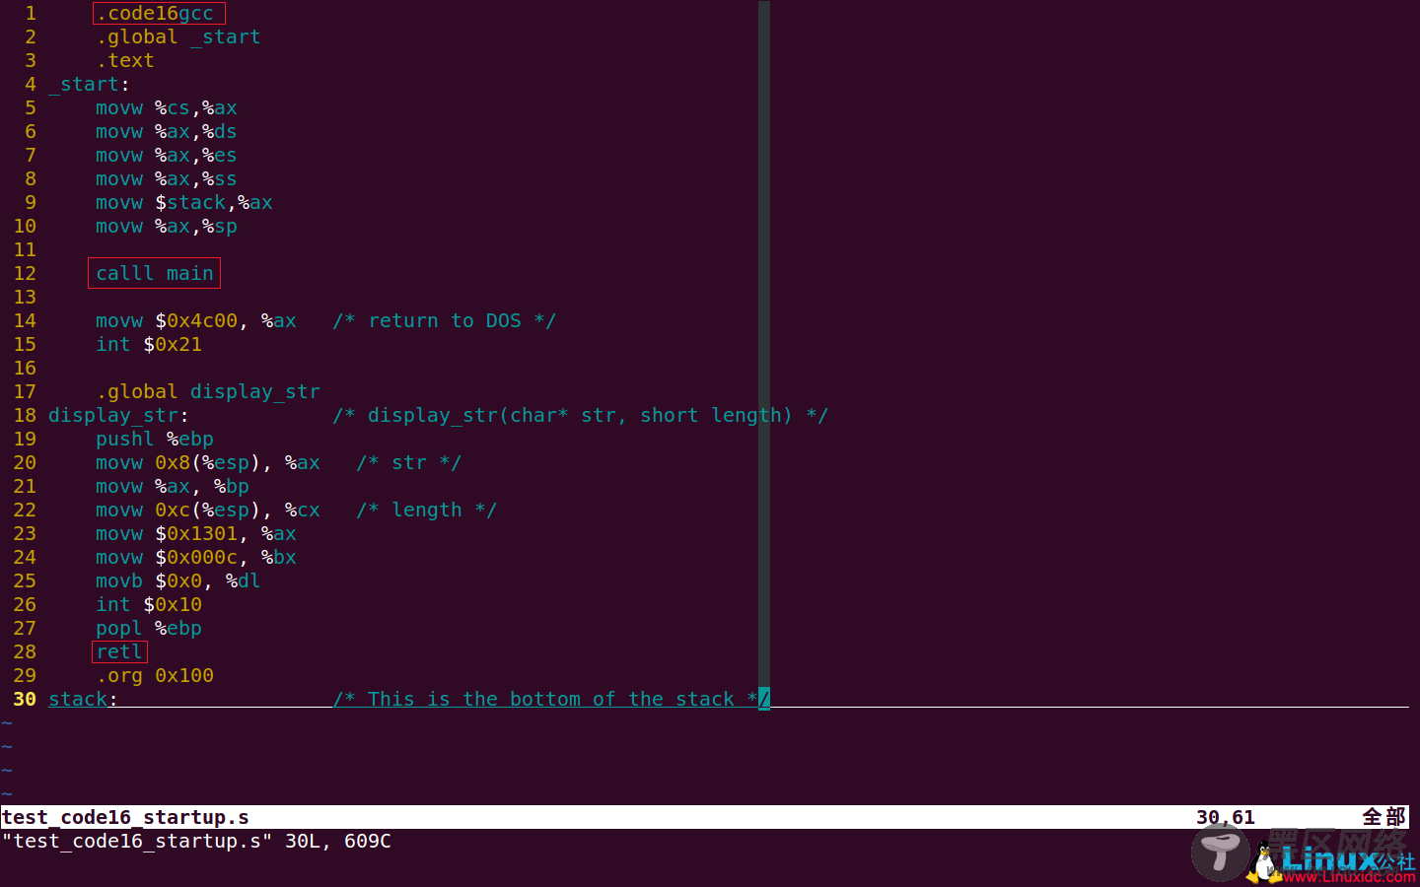Click 'This is the bottom of the stack' comment

click(551, 699)
